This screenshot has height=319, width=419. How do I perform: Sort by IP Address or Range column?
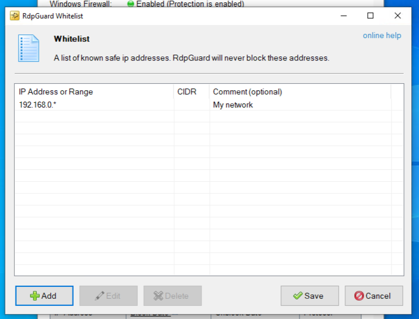tap(56, 92)
